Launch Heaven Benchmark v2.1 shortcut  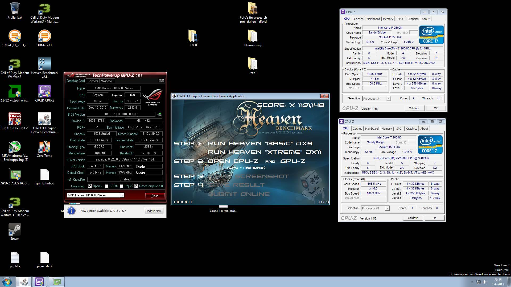point(44,68)
